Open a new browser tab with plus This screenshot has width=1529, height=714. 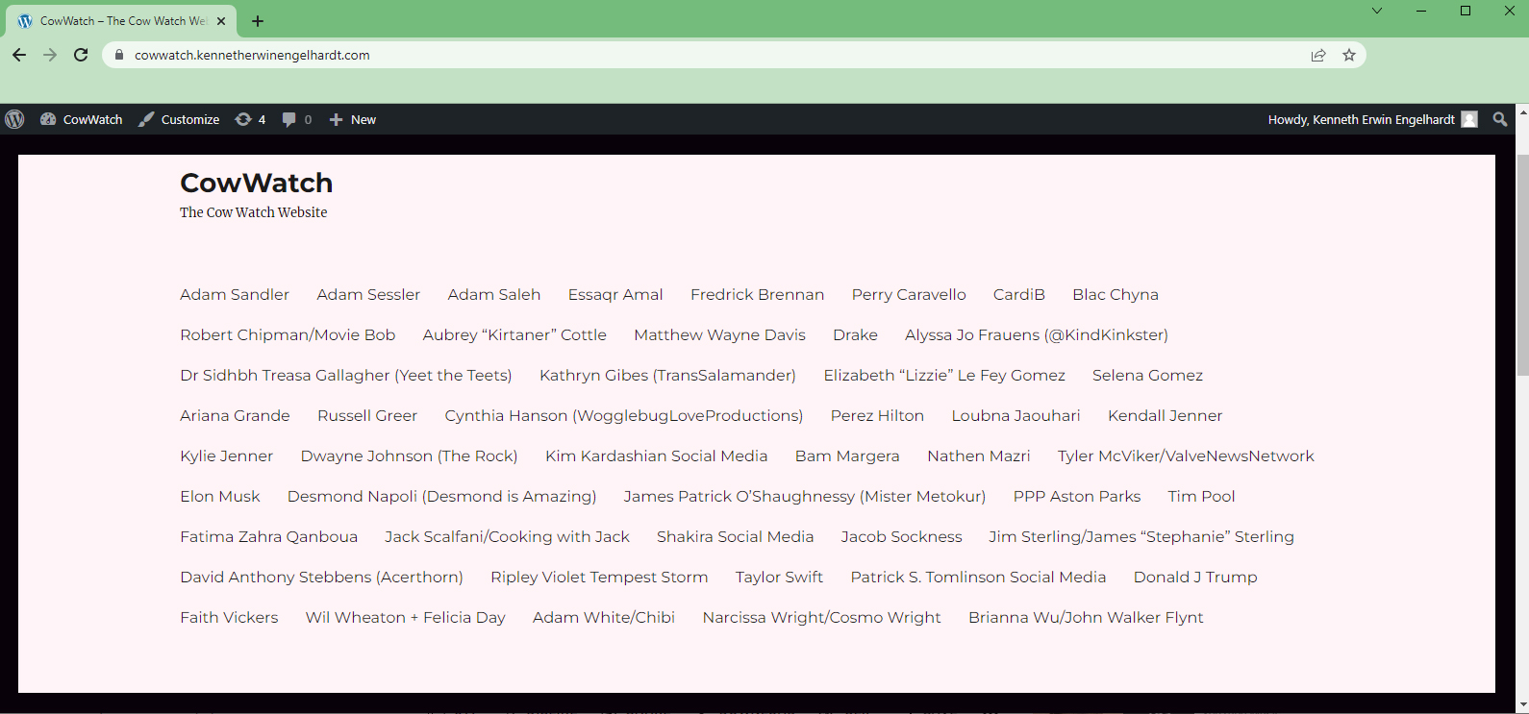point(258,21)
